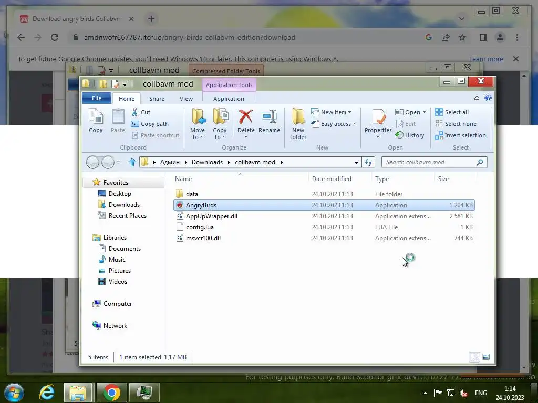The width and height of the screenshot is (538, 403).
Task: Open the quick access toolbar customize dropdown
Action: tap(125, 84)
